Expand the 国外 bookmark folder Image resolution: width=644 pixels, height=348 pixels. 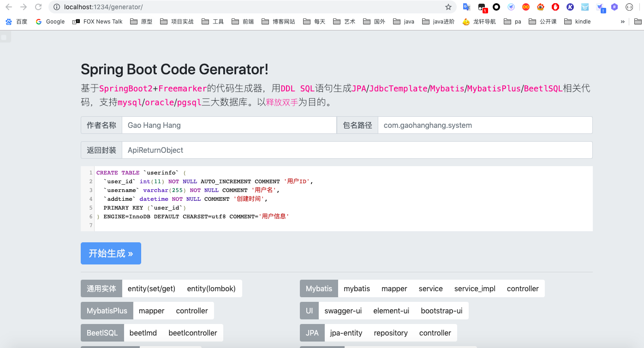pos(374,21)
